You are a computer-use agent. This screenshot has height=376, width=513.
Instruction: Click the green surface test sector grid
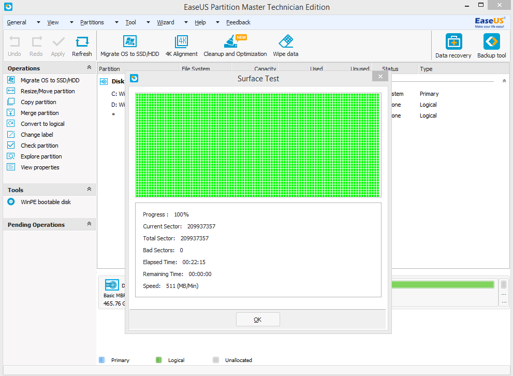click(x=258, y=145)
